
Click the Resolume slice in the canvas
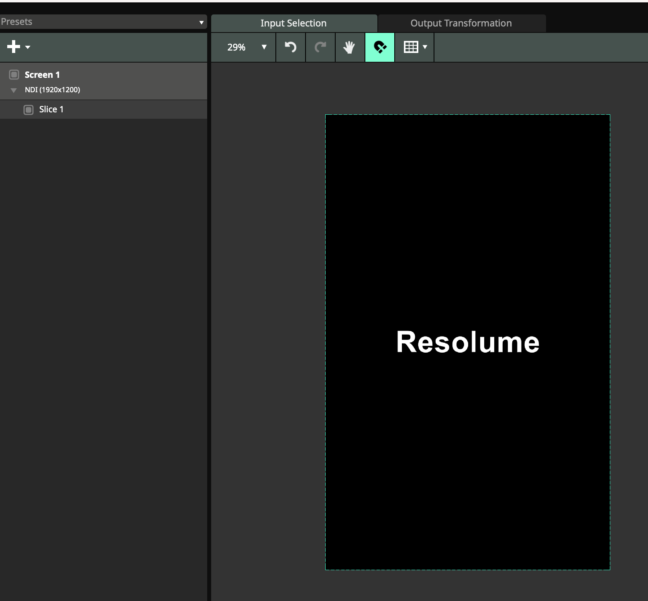[x=467, y=342]
